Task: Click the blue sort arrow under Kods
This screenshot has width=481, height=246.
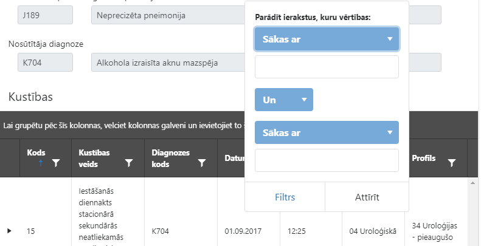Action: click(x=41, y=163)
